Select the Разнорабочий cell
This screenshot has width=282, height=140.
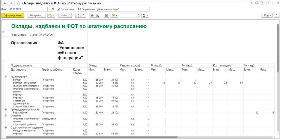[x=25, y=113]
